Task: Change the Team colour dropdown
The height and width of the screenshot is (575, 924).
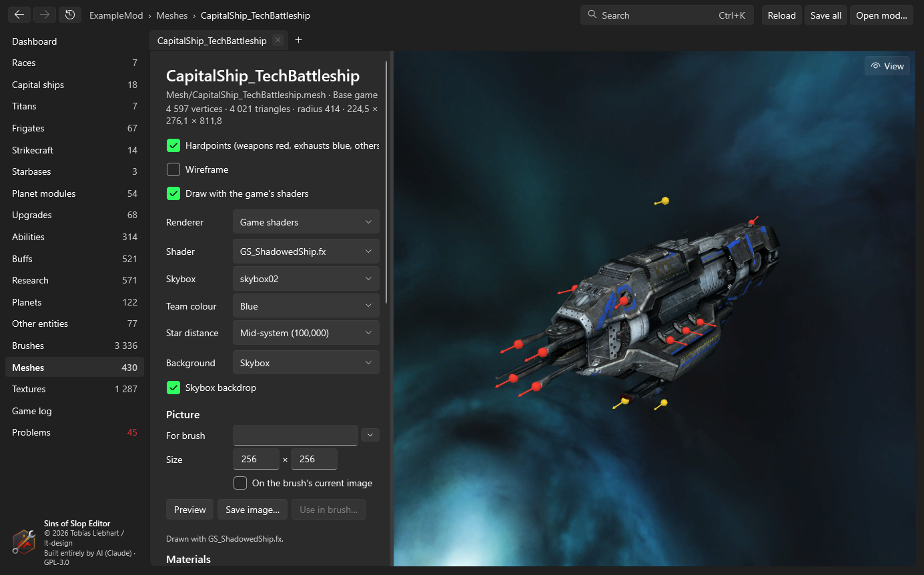Action: [x=306, y=306]
